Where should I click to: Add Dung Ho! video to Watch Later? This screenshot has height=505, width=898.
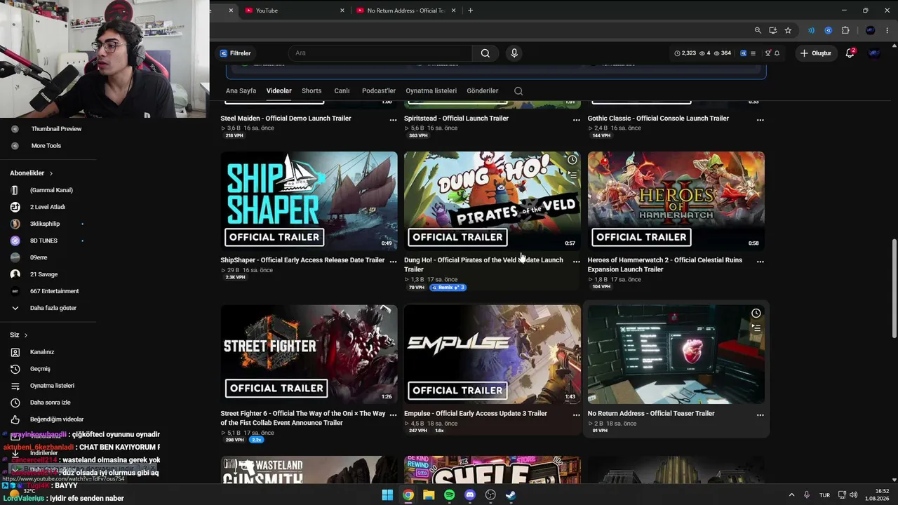tap(572, 160)
